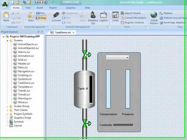
Task: Open the Home ribbon tab
Action: pos(16,8)
